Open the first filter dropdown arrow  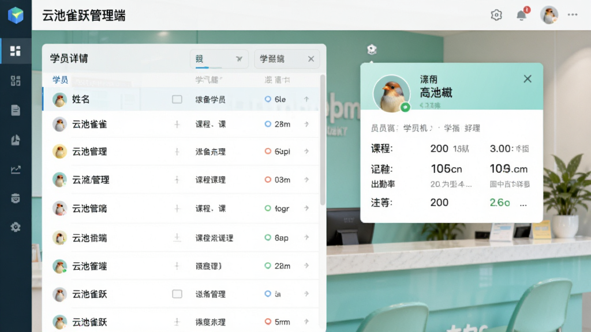coord(239,59)
